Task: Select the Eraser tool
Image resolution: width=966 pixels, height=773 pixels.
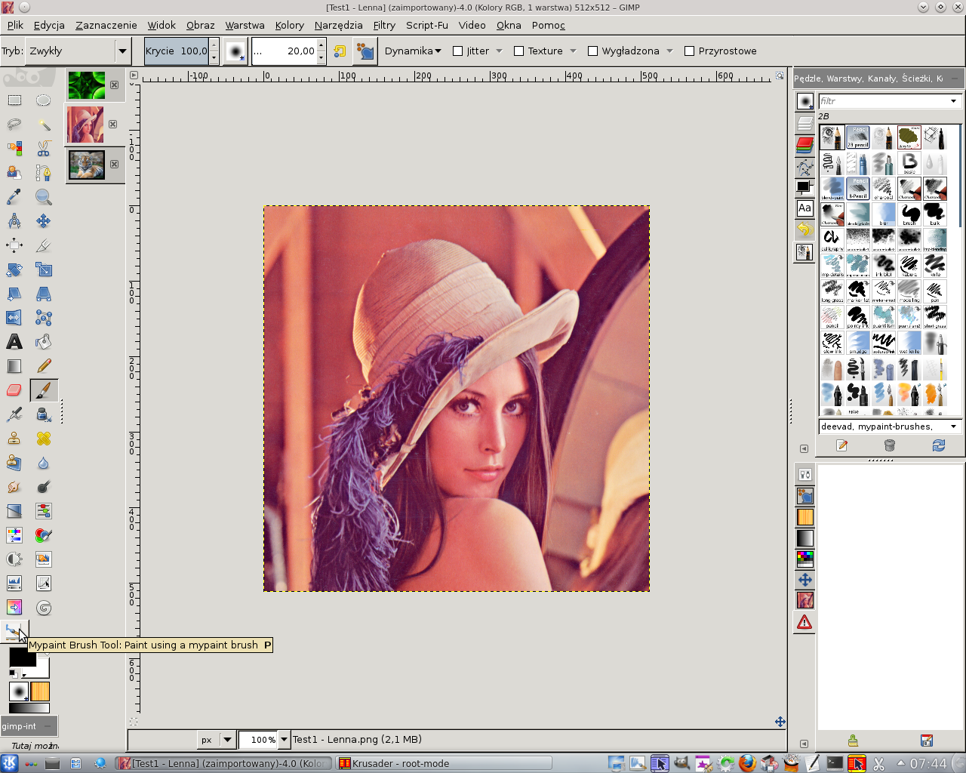Action: (x=14, y=390)
